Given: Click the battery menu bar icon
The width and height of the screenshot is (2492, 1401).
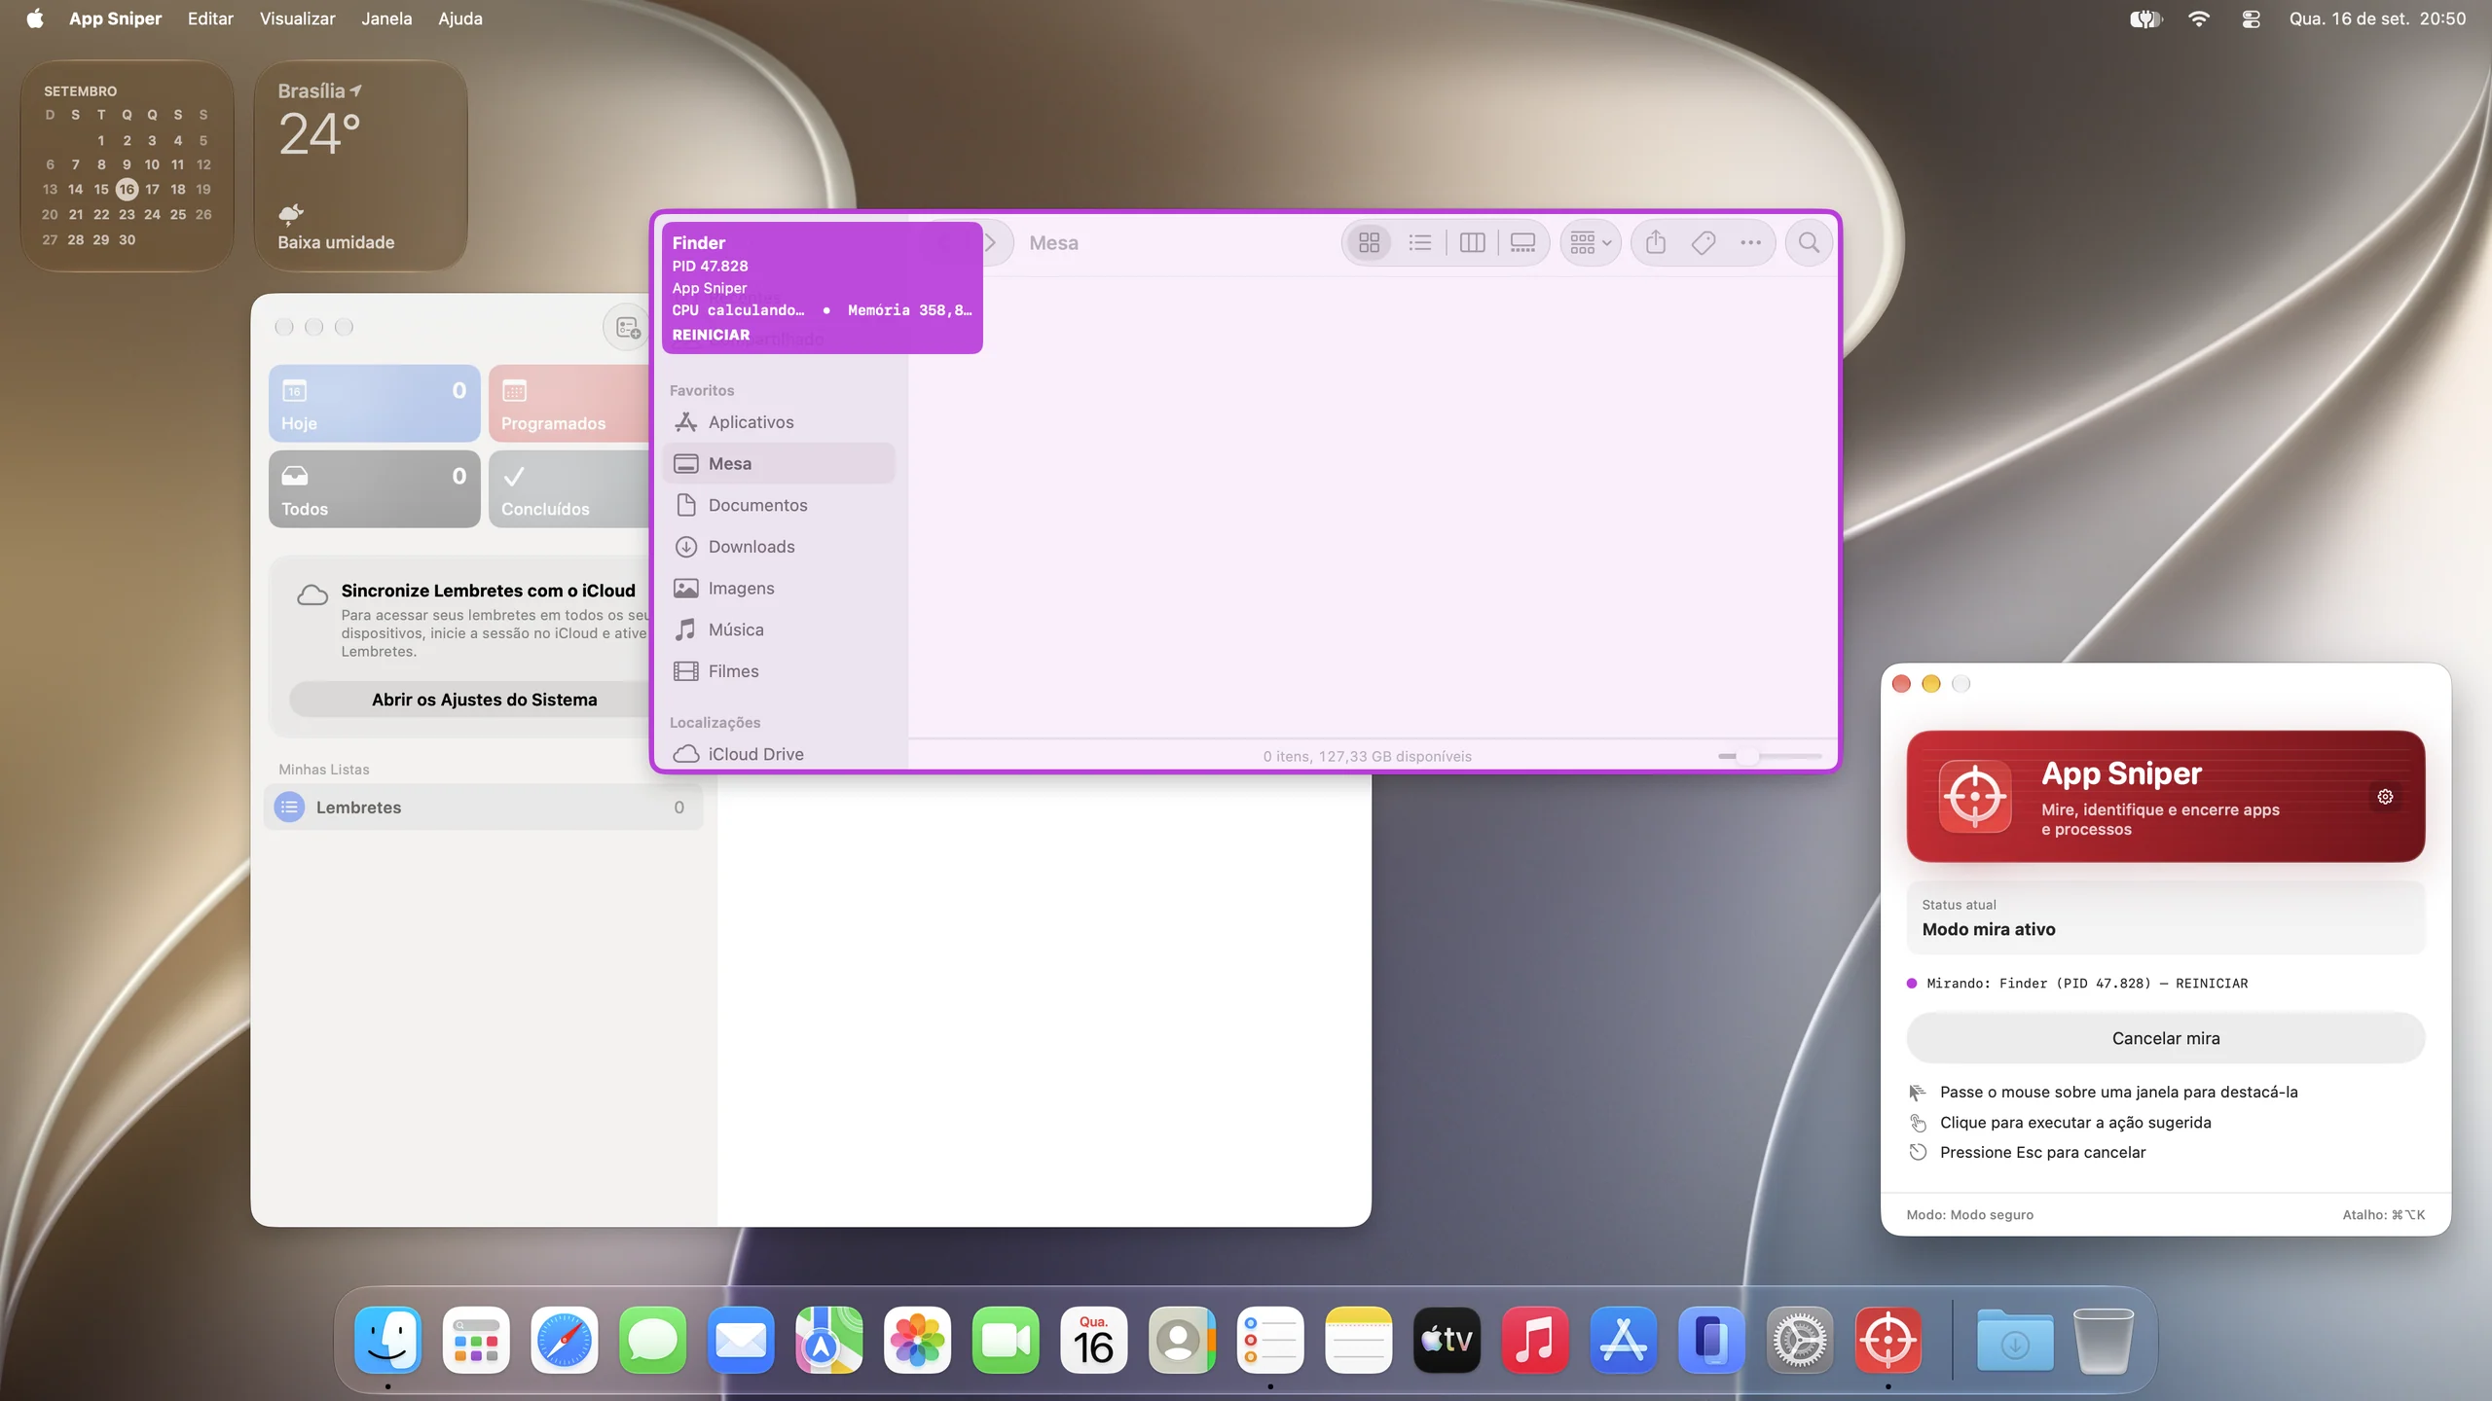Looking at the screenshot, I should pyautogui.click(x=2144, y=18).
